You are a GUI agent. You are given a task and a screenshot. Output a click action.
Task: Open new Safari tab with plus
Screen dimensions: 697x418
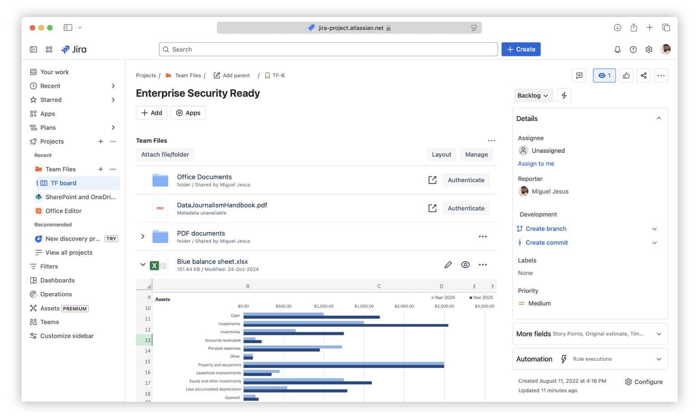tap(650, 28)
